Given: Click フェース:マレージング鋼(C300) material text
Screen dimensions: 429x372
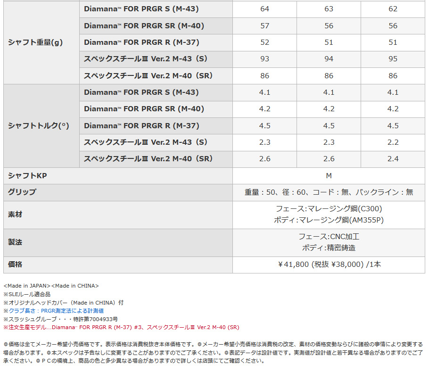Looking at the screenshot, I should (329, 209).
